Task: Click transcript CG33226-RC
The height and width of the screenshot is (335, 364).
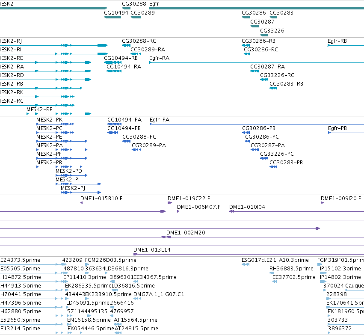Action: (x=277, y=75)
